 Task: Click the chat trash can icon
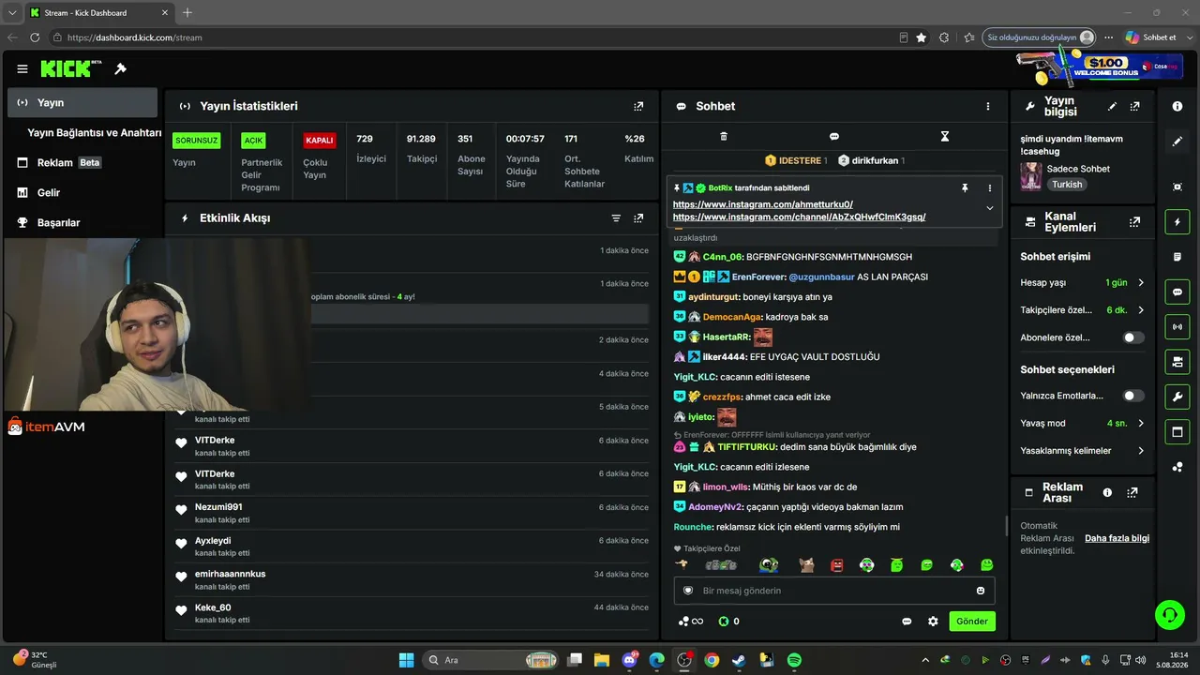(724, 136)
